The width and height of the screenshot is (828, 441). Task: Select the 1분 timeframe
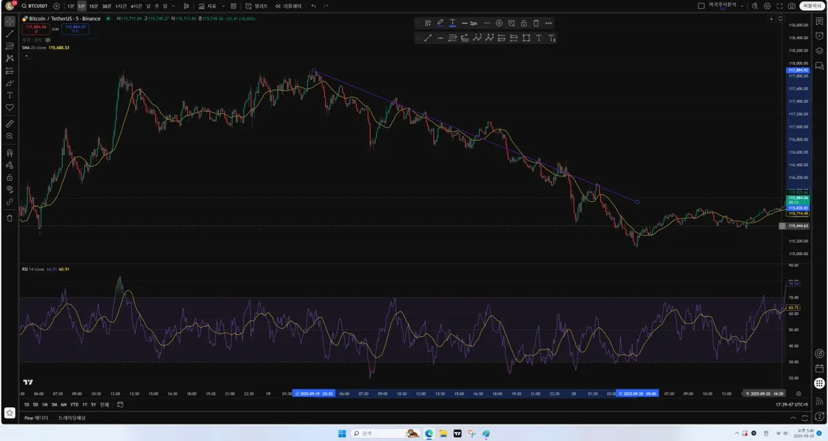pos(70,6)
